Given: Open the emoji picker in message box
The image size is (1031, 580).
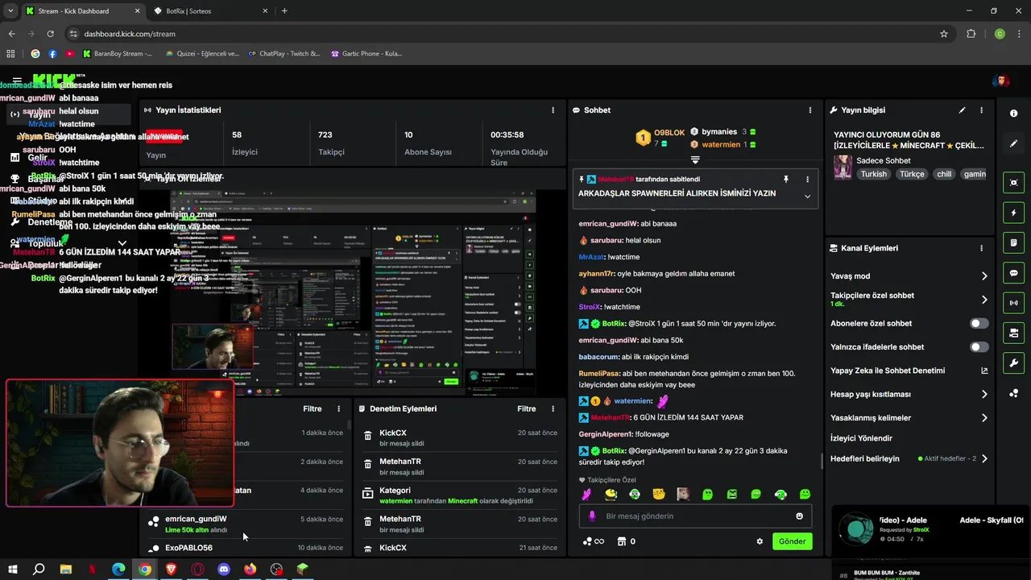Looking at the screenshot, I should point(799,516).
